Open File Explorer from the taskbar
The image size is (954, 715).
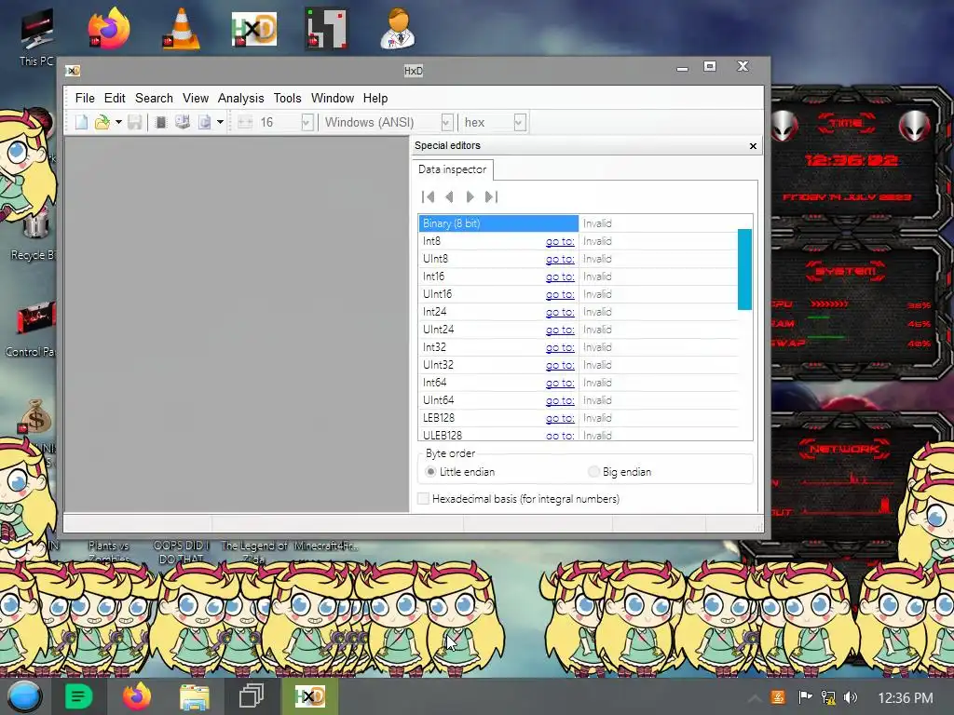pos(194,696)
